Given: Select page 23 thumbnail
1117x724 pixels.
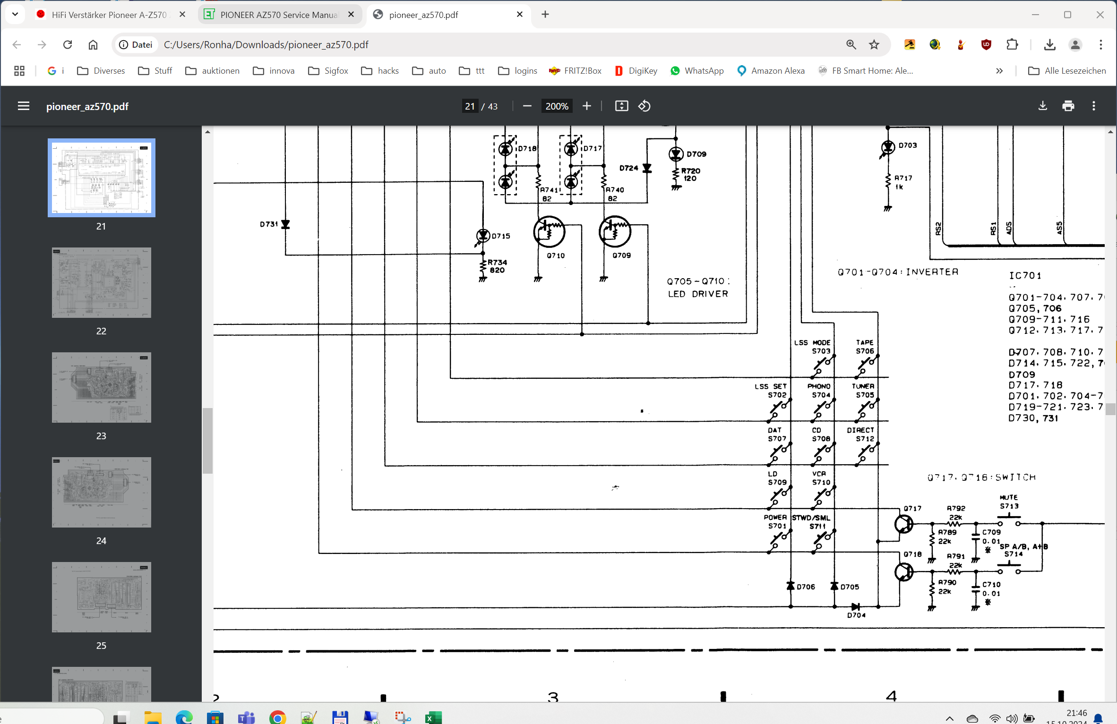Looking at the screenshot, I should pyautogui.click(x=102, y=388).
